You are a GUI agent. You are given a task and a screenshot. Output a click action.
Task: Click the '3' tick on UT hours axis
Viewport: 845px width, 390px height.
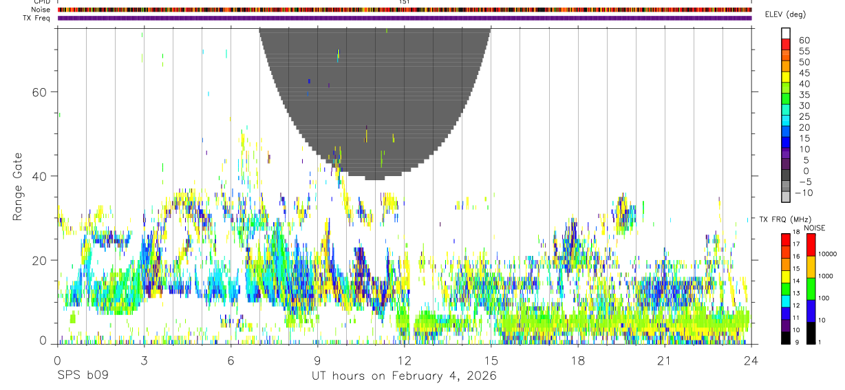point(144,360)
